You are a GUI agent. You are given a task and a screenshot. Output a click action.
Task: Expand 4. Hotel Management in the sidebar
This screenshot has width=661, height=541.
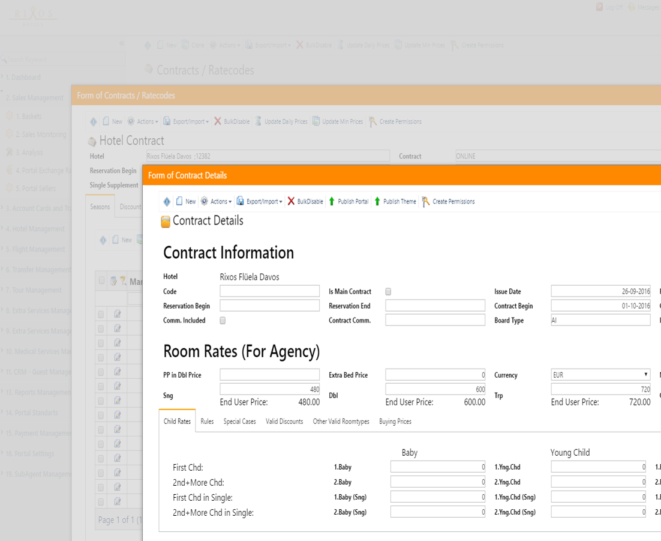pos(35,229)
